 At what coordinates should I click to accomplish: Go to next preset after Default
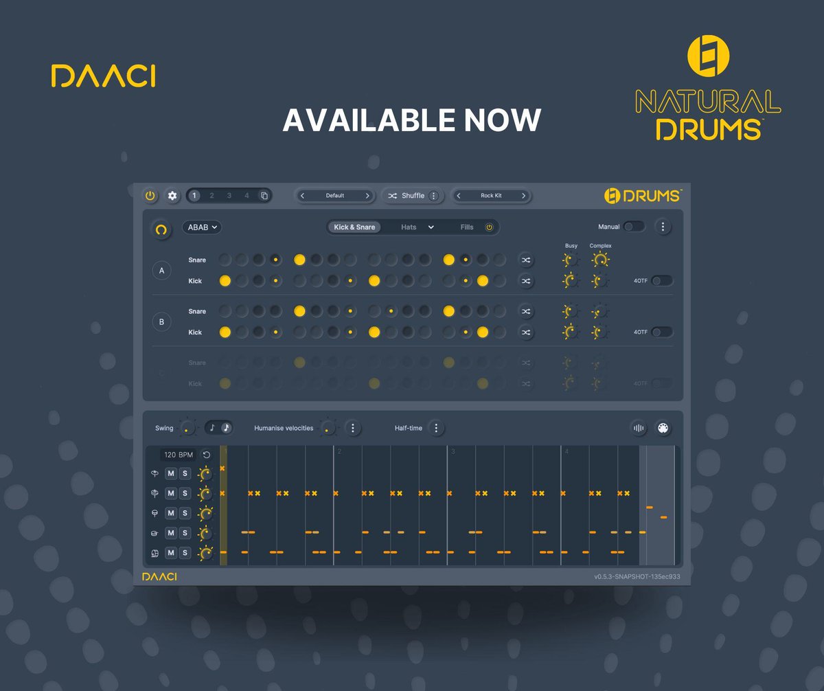tap(367, 196)
